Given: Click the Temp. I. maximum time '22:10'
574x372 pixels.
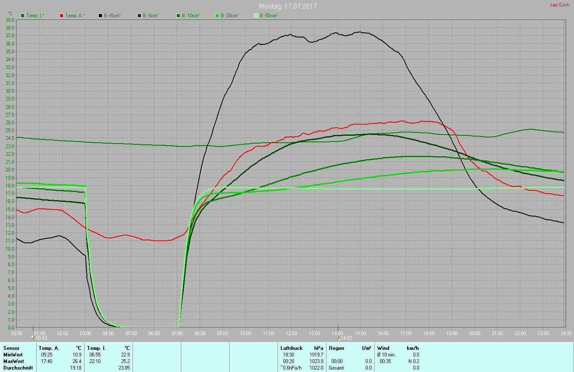Looking at the screenshot, I should coord(95,361).
